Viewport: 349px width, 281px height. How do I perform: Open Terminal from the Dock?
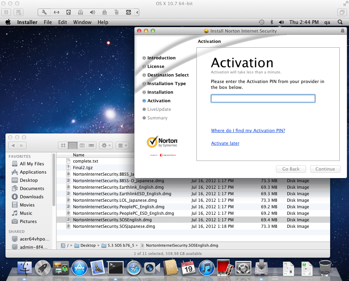115,268
